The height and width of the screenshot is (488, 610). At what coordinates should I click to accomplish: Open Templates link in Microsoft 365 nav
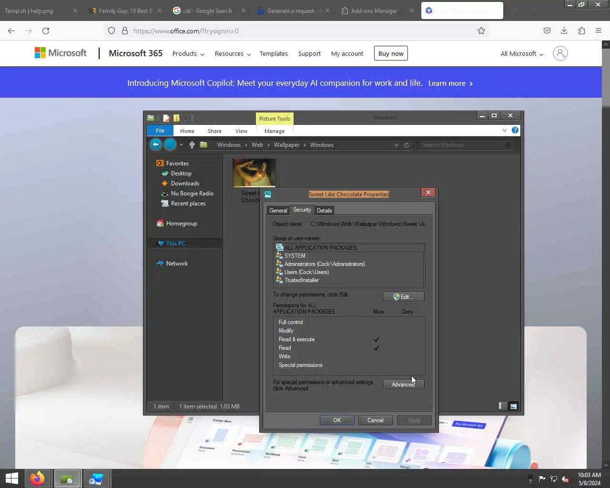click(x=274, y=53)
